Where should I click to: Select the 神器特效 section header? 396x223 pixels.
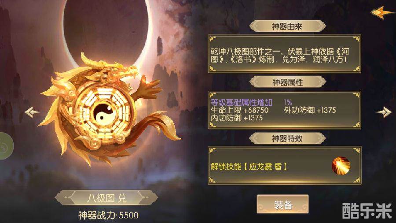[x=287, y=138]
